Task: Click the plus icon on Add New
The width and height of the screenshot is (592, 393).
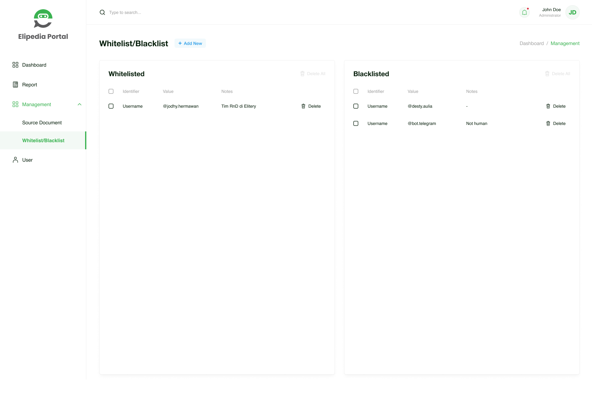Action: click(180, 43)
